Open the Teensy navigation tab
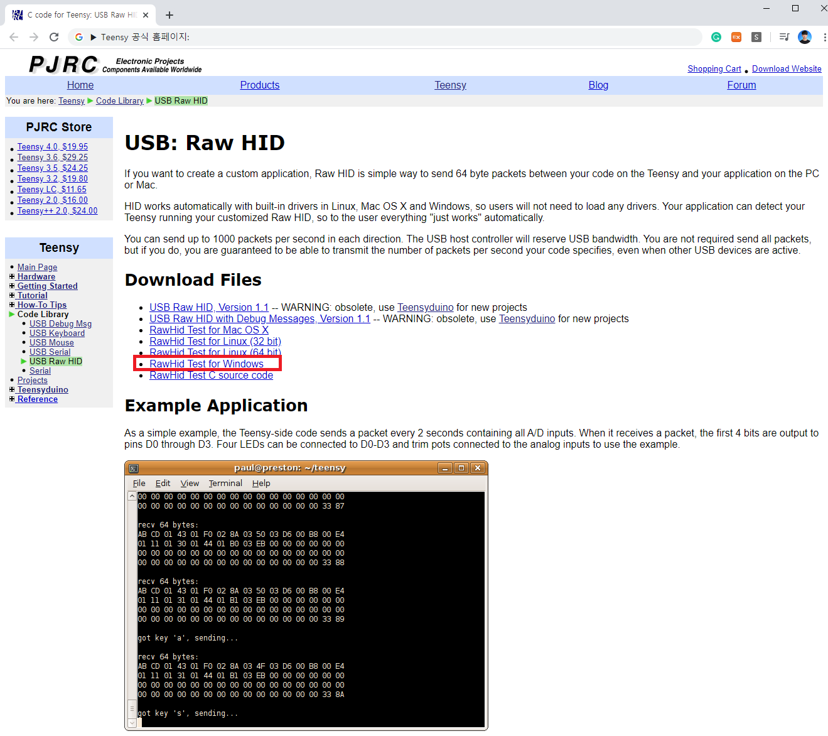This screenshot has height=736, width=828. pos(450,85)
